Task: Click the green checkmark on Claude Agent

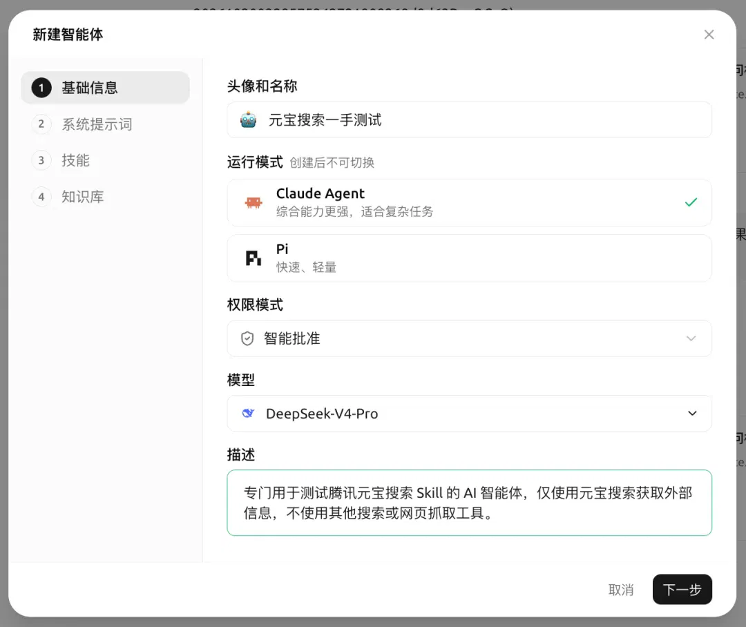Action: [691, 202]
